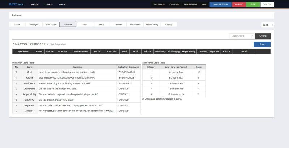This screenshot has height=148, width=289.
Task: Click the BEST TECH logo
Action: [x=16, y=4]
